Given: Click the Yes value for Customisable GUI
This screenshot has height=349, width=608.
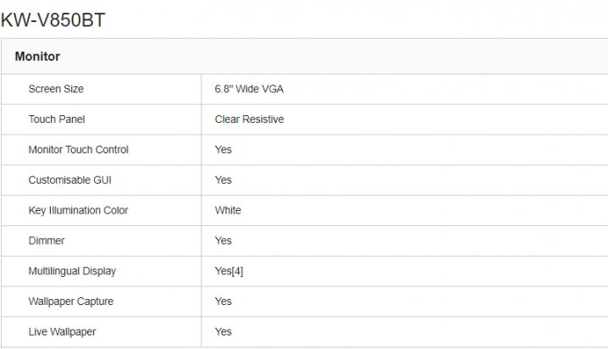Looking at the screenshot, I should click(224, 180).
